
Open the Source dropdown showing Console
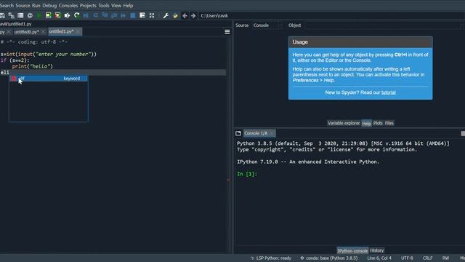coord(266,25)
